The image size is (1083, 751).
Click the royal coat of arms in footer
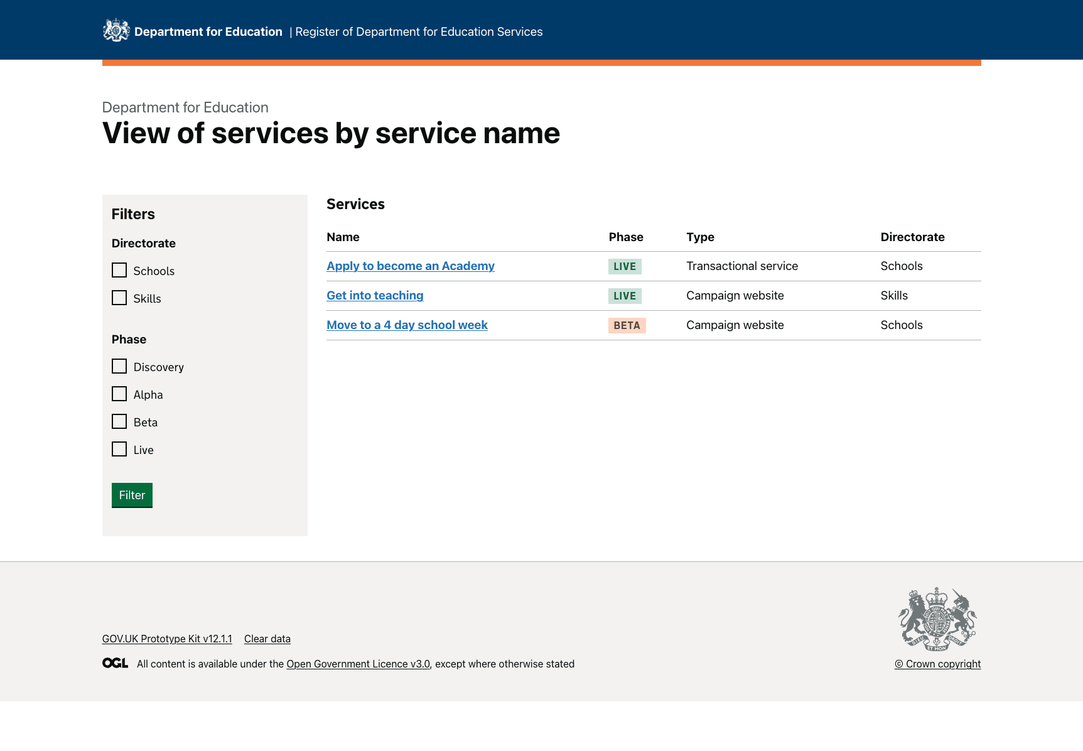click(937, 619)
